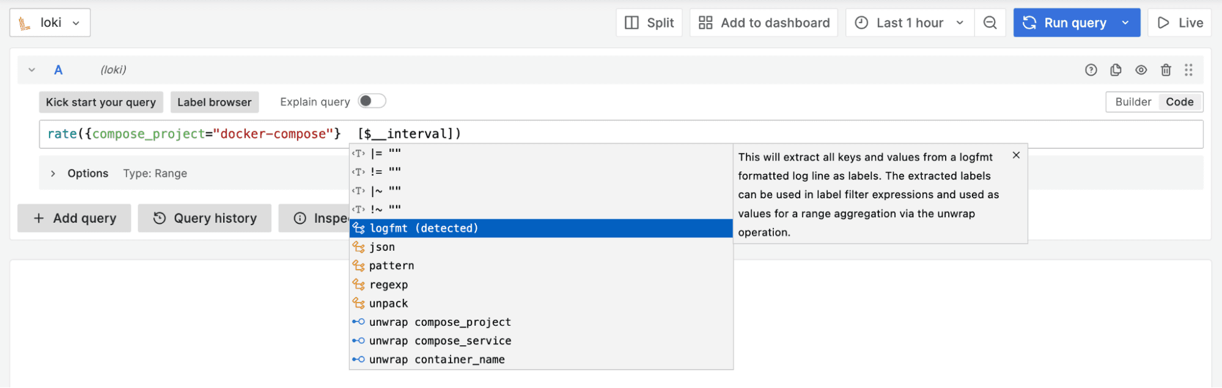
Task: Duplicate query A with the copy icon
Action: (1116, 70)
